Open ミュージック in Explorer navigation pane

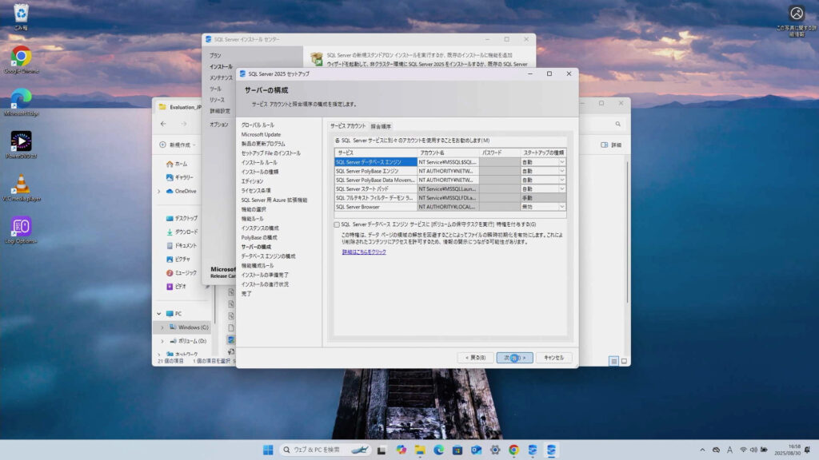pyautogui.click(x=182, y=273)
